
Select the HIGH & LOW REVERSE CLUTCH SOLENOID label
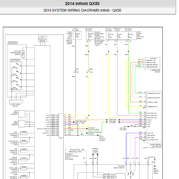13,171
